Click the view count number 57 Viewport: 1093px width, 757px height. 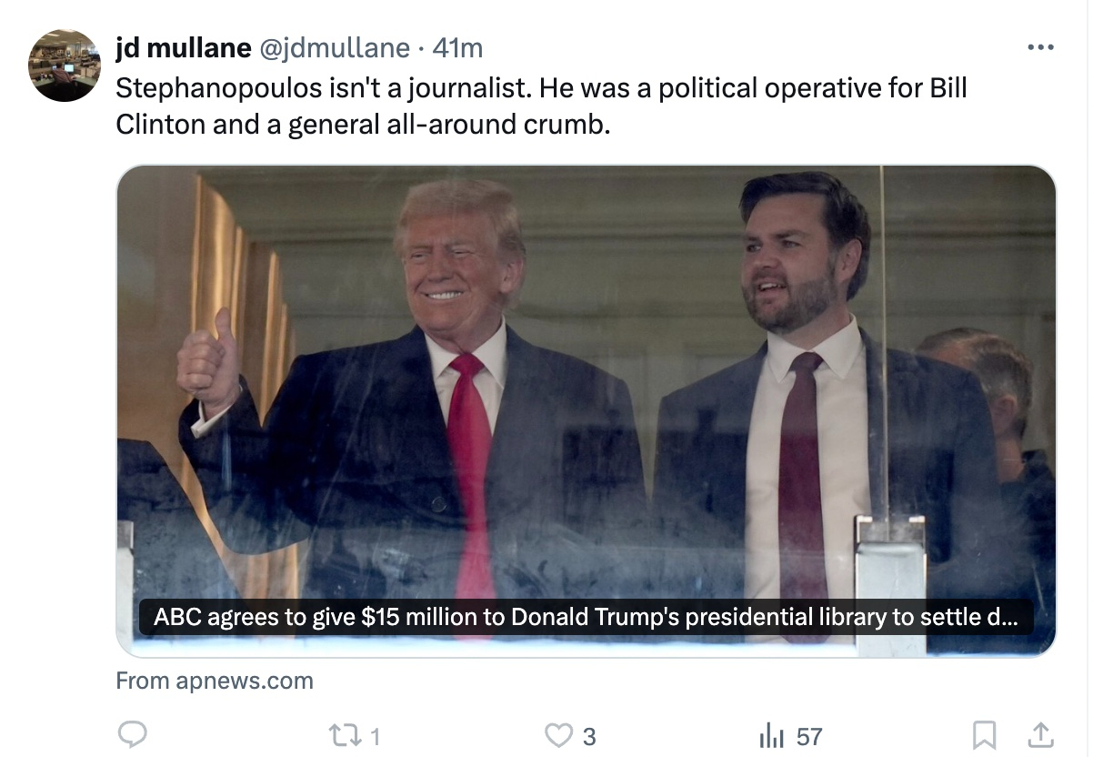point(808,736)
